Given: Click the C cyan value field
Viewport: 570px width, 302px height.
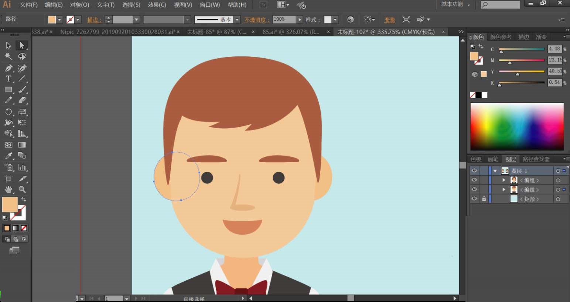Looking at the screenshot, I should [x=554, y=49].
